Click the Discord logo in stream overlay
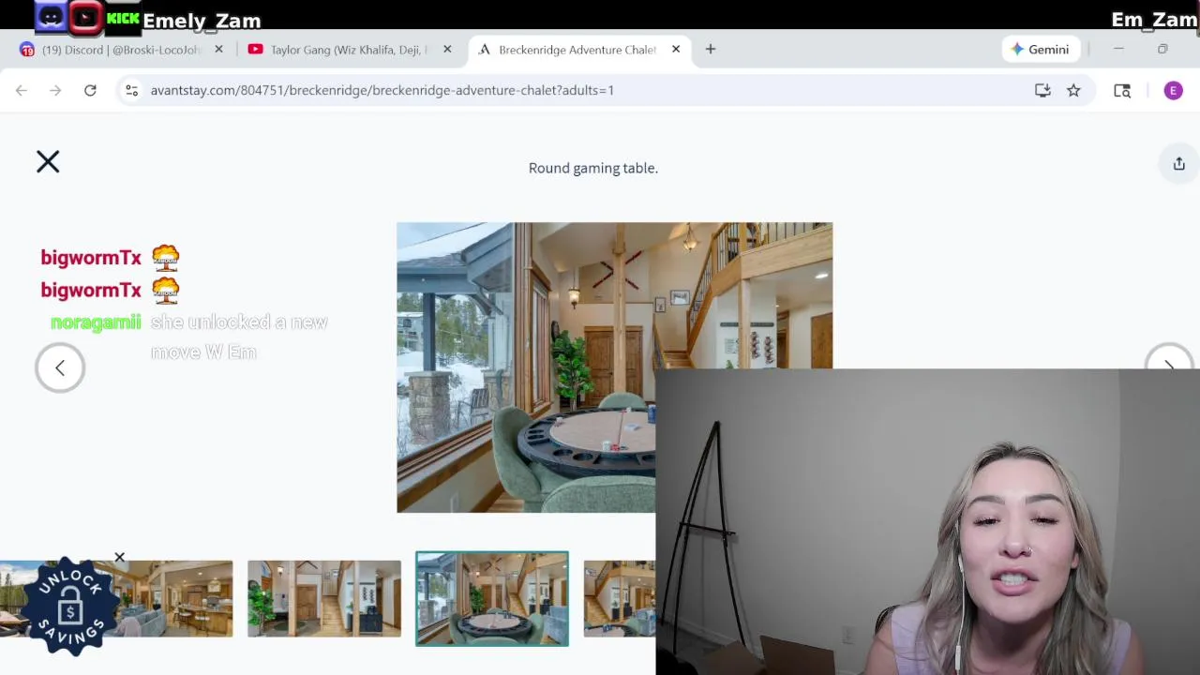The width and height of the screenshot is (1200, 675). coord(51,16)
